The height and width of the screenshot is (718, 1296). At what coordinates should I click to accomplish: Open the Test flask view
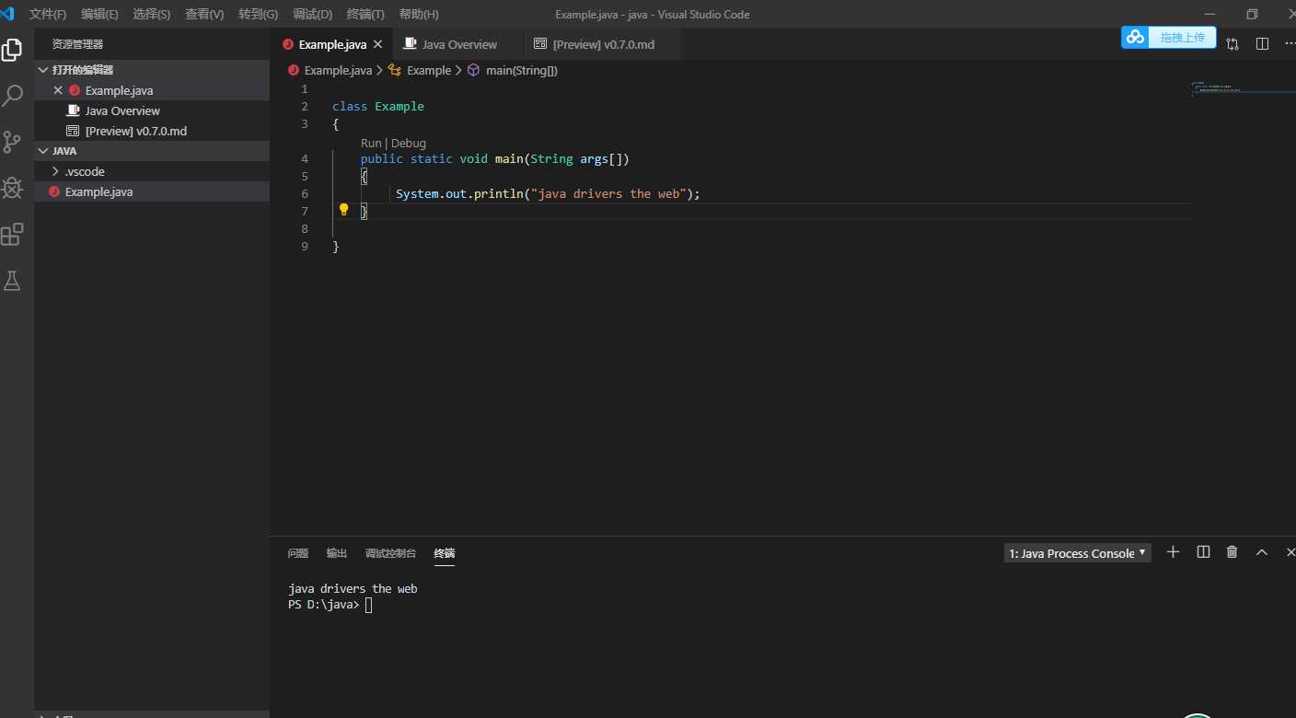[x=12, y=281]
